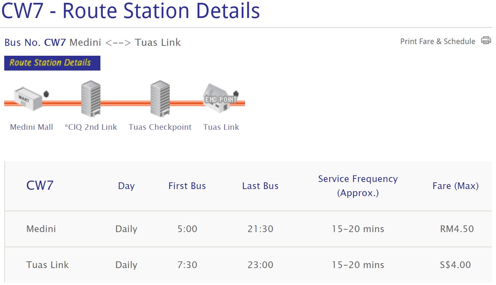Select the Medini row in schedule table
Viewport: 496px width, 285px height.
tap(41, 229)
